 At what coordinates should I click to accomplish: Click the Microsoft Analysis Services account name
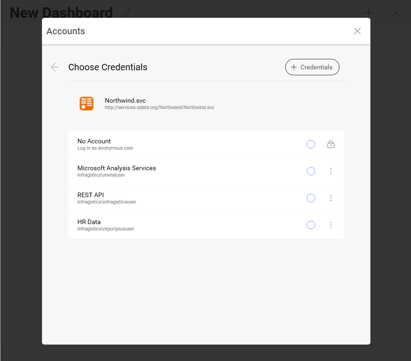click(x=116, y=168)
